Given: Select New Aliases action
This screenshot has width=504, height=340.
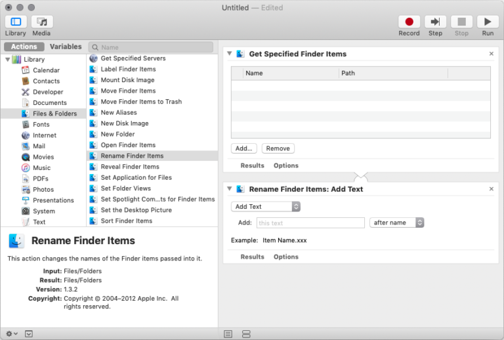Looking at the screenshot, I should click(152, 112).
